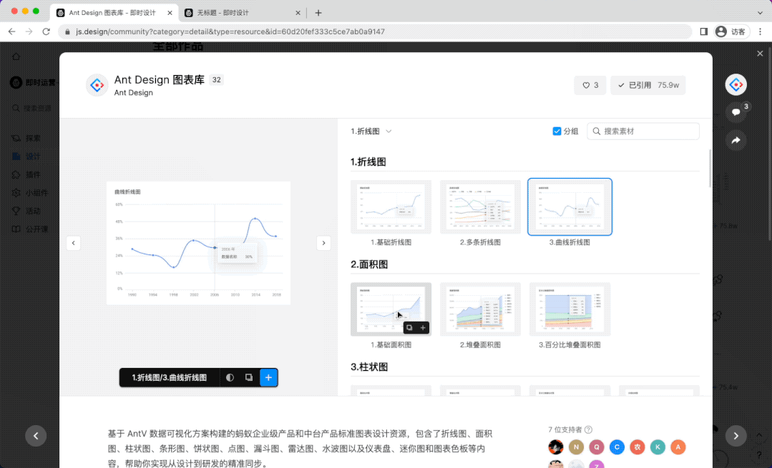Viewport: 772px width, 468px height.
Task: Toggle dark/light preview contrast icon
Action: pos(230,377)
